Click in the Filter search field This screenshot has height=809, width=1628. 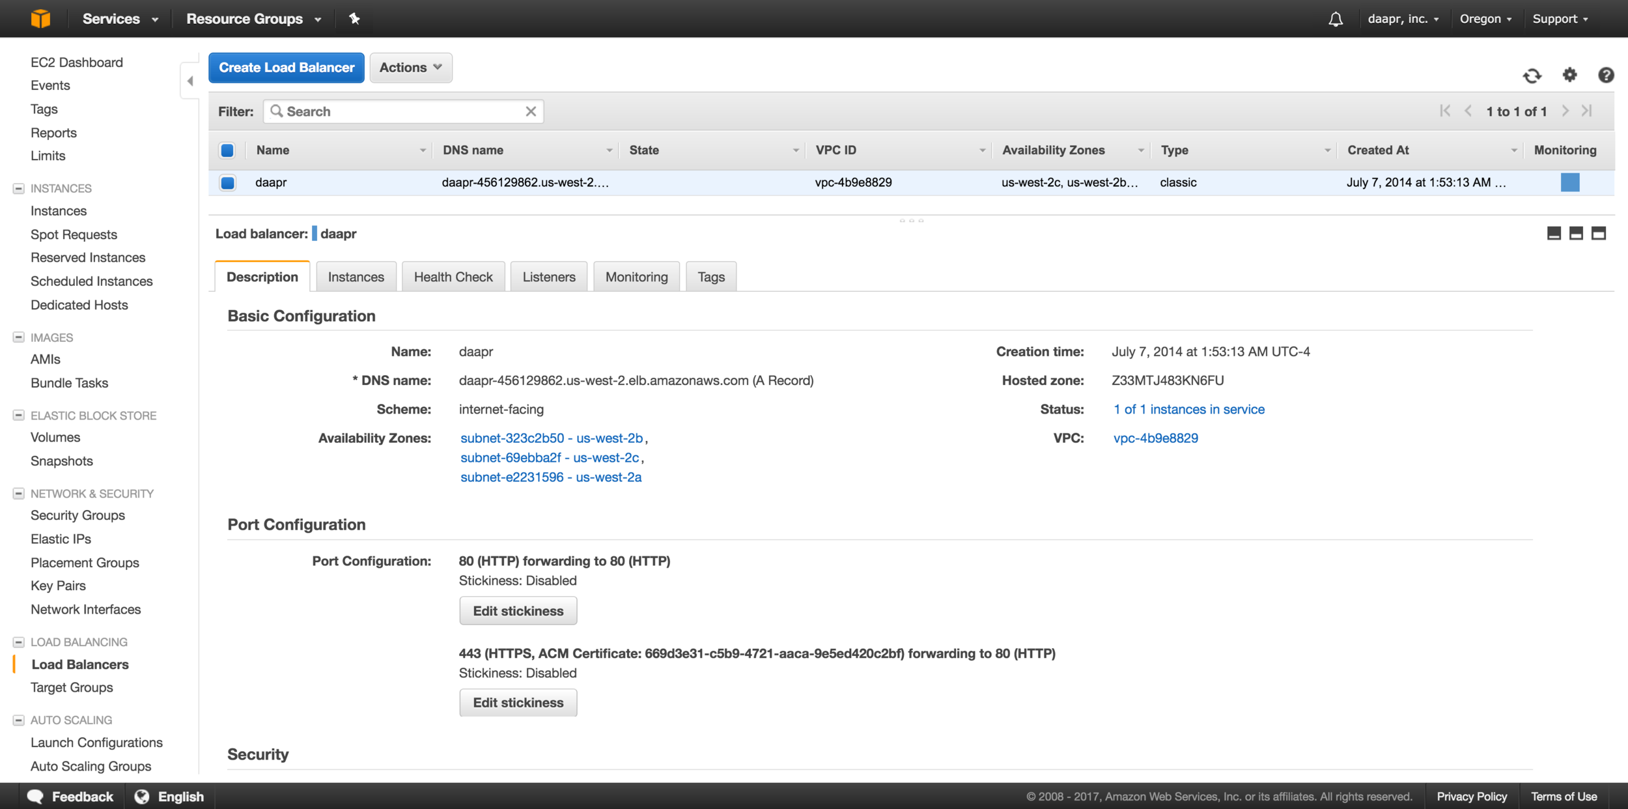click(x=403, y=111)
